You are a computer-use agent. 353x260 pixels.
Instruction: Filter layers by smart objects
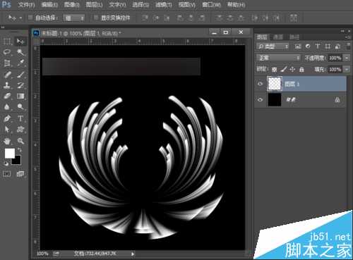click(x=337, y=47)
